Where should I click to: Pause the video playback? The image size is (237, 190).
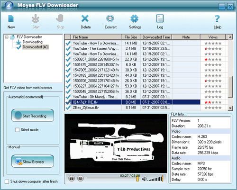click(72, 179)
